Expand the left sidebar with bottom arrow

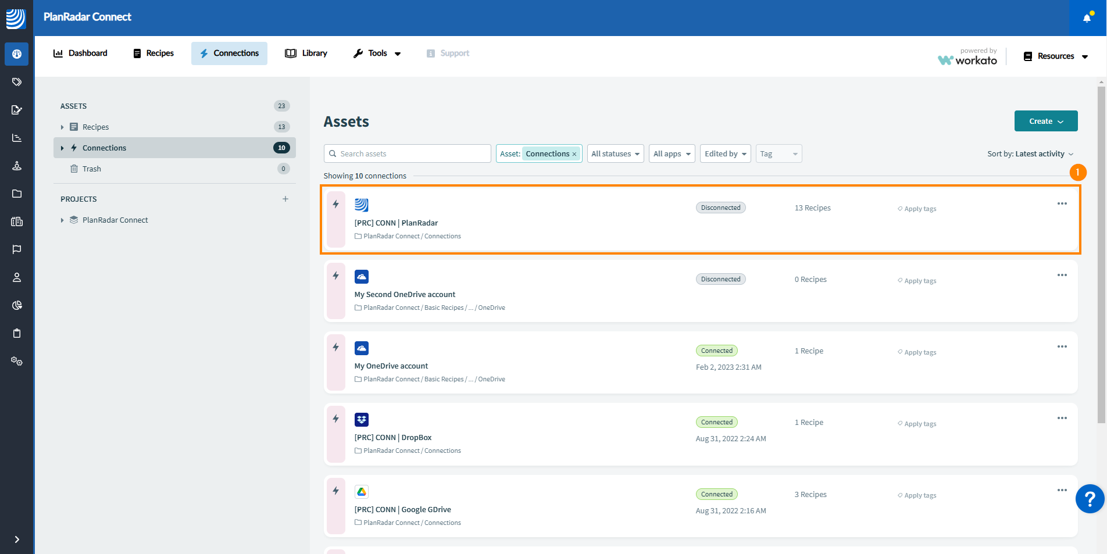(x=17, y=539)
